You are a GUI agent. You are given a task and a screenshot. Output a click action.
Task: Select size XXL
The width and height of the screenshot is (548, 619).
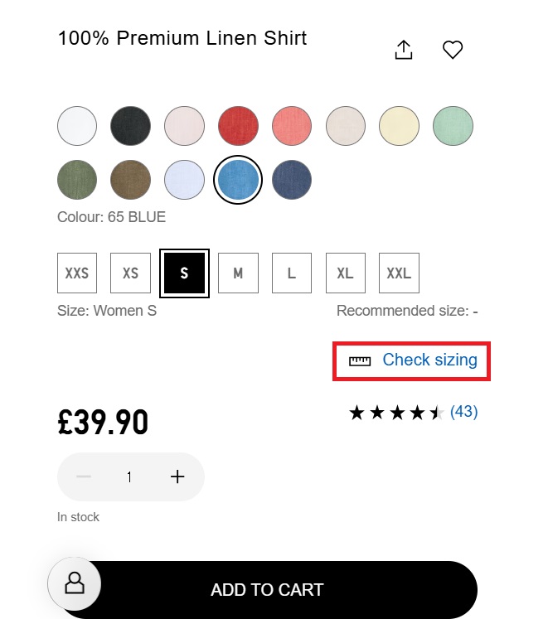pos(399,273)
